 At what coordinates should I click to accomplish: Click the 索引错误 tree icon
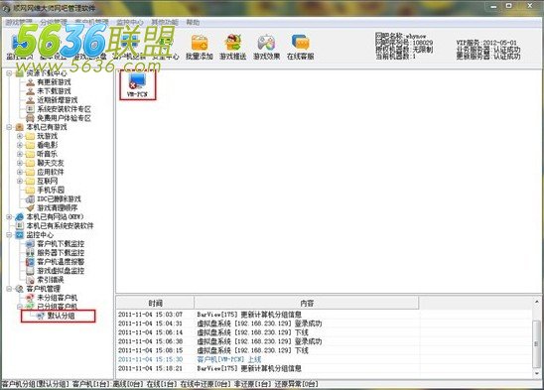pos(31,280)
